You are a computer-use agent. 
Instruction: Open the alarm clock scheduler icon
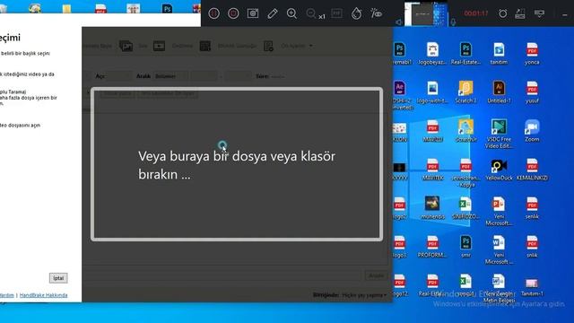click(x=502, y=13)
